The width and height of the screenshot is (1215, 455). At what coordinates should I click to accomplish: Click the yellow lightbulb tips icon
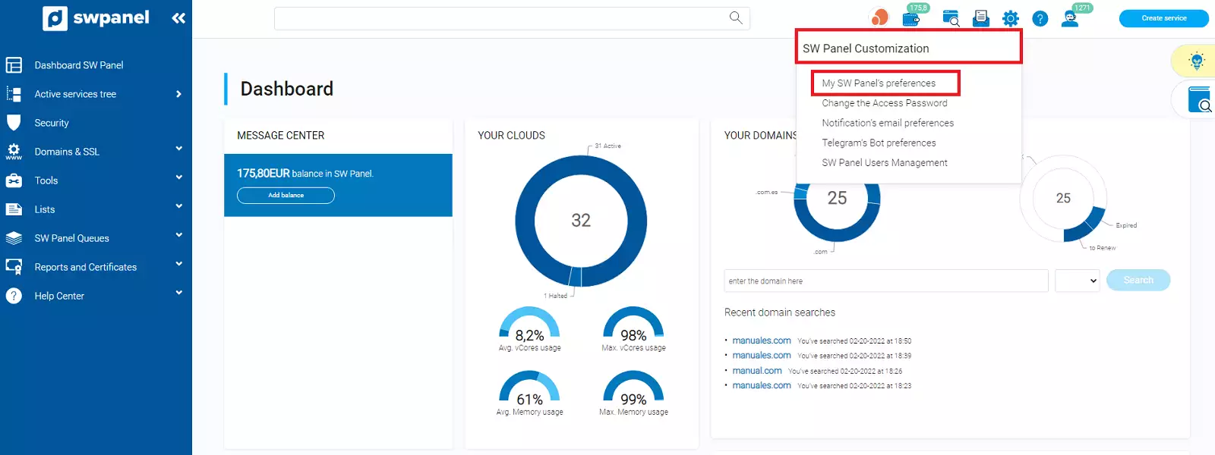pyautogui.click(x=1197, y=61)
